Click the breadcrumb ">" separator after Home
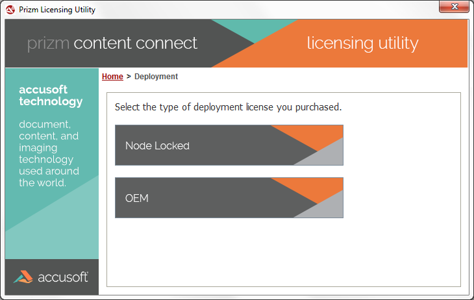 (x=129, y=77)
